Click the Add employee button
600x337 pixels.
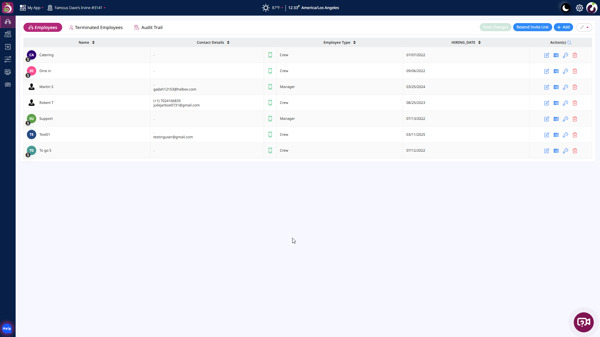point(563,27)
